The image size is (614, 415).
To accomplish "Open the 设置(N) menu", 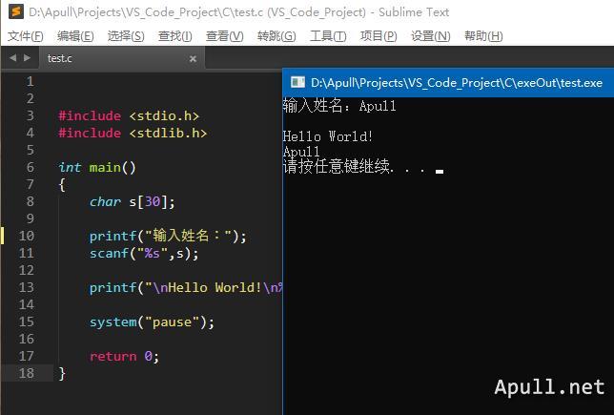I will coord(430,36).
